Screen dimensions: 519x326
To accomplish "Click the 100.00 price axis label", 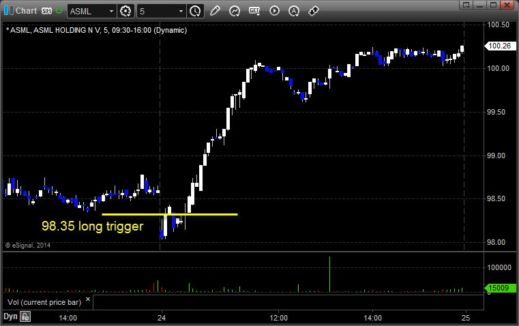I will (498, 68).
